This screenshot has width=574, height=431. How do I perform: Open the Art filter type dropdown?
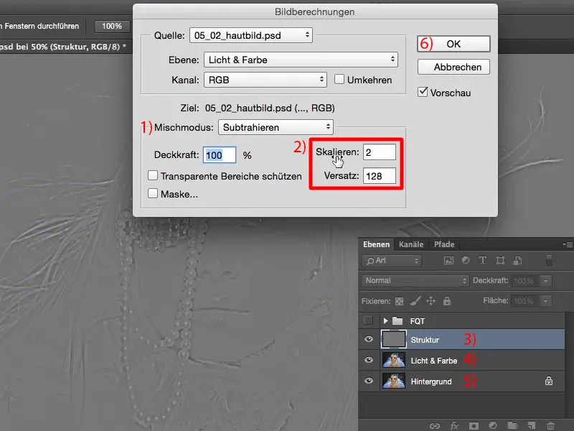tap(392, 261)
